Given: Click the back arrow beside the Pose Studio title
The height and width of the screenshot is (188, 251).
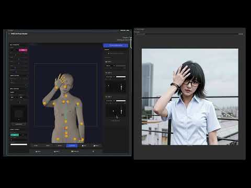Looking at the screenshot, I should tap(9, 33).
